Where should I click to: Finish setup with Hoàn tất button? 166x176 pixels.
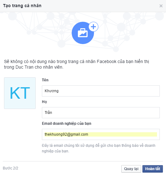pos(153,169)
